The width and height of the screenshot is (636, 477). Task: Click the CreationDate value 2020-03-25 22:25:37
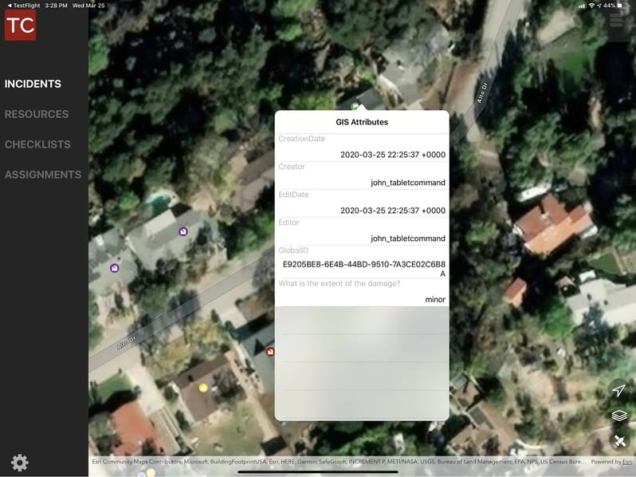point(393,154)
